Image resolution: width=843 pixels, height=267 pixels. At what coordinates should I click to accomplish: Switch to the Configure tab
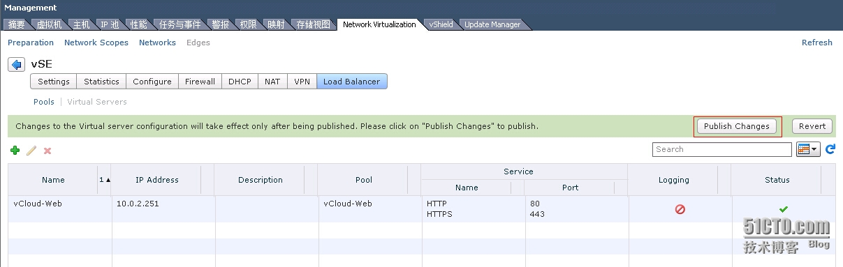tap(152, 82)
